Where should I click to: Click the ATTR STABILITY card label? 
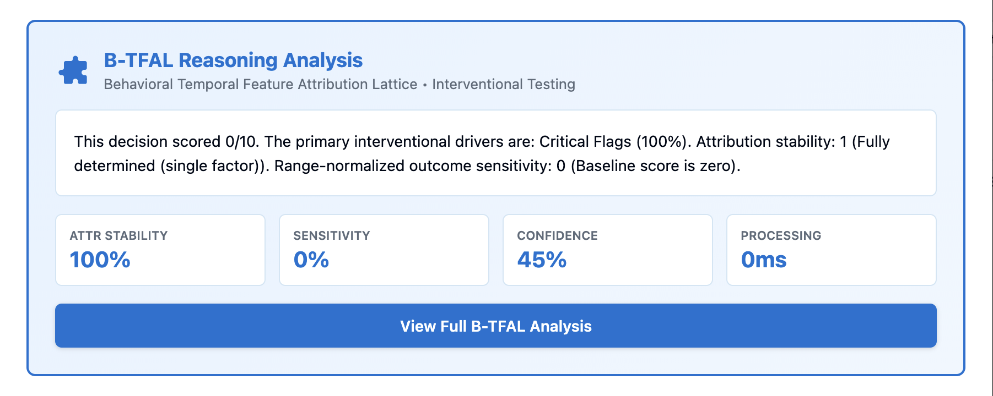pos(118,235)
